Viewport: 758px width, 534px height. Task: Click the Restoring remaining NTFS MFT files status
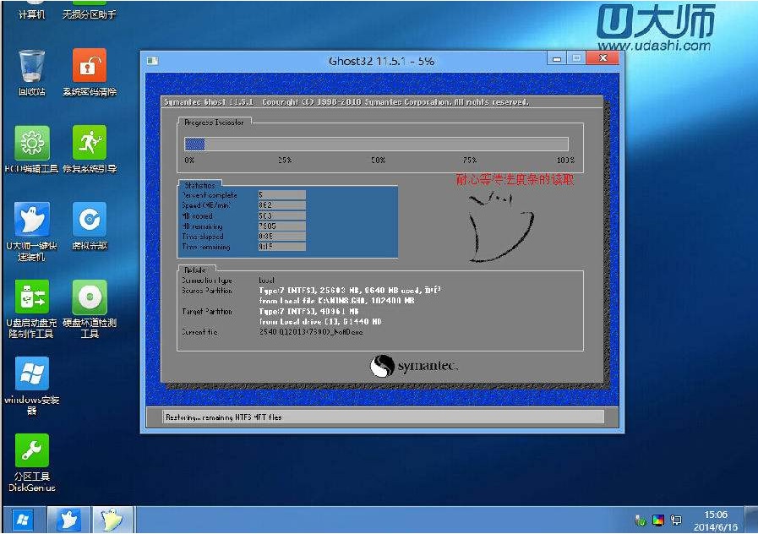tap(223, 417)
